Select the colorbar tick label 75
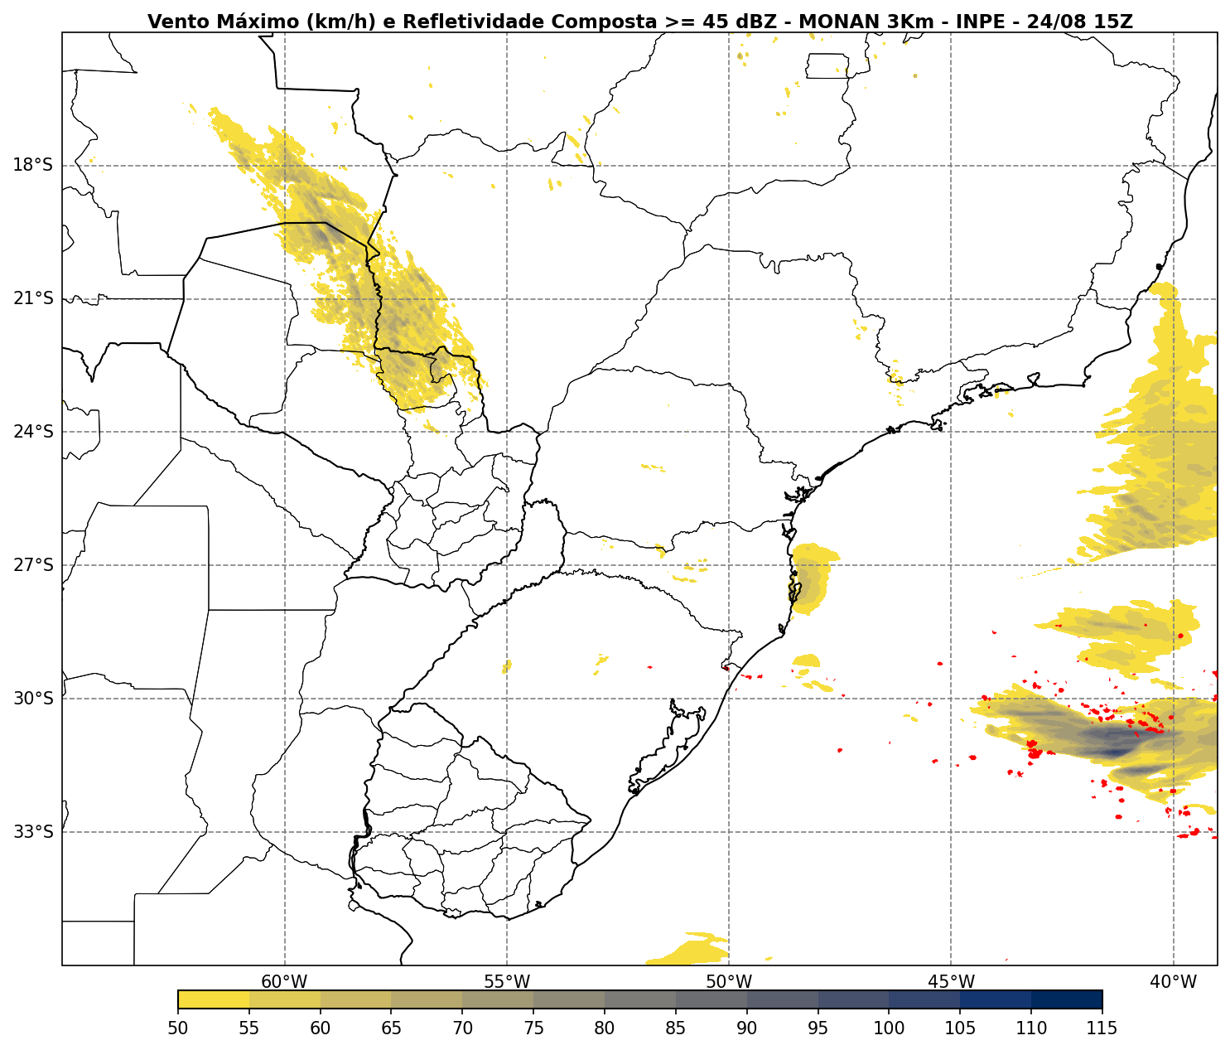This screenshot has width=1230, height=1050. pos(533,1028)
